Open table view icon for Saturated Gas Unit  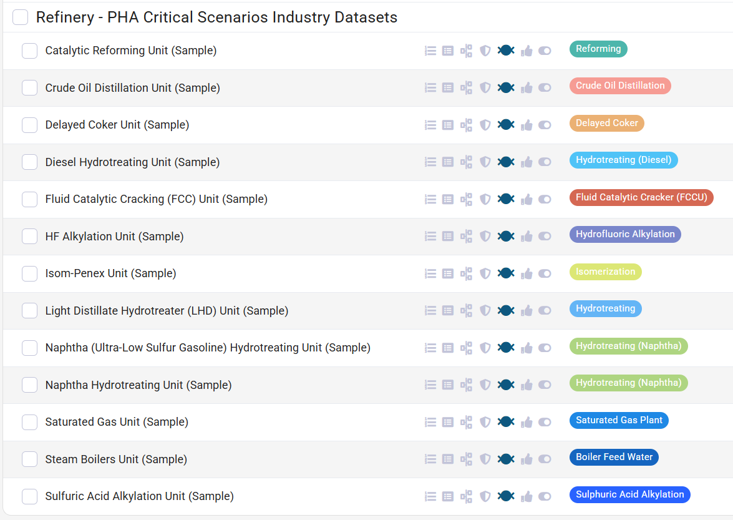click(447, 421)
